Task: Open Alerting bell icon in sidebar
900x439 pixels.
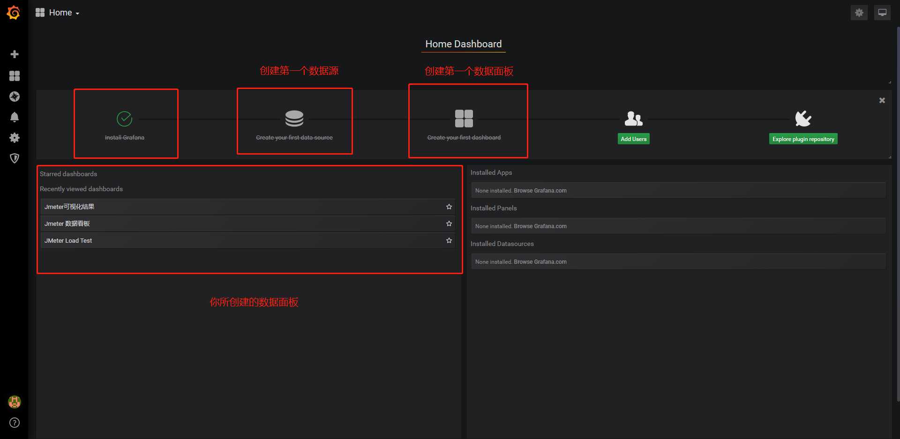Action: 15,117
